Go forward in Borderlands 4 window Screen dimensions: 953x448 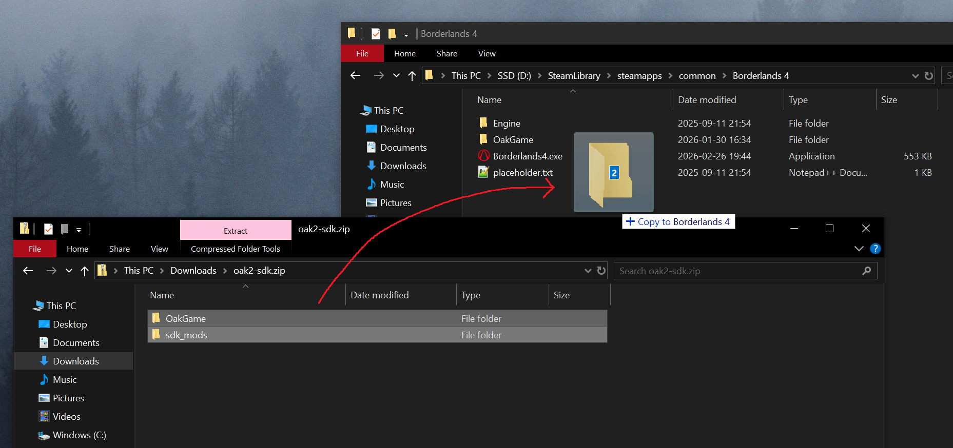tap(379, 76)
